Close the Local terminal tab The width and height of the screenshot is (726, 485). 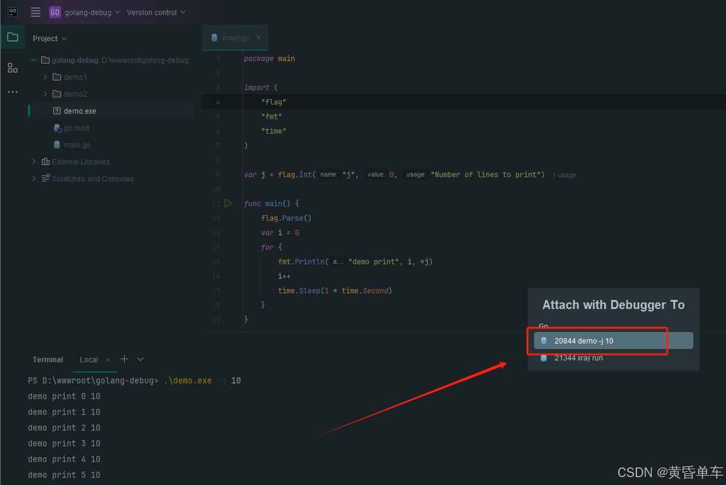click(108, 360)
